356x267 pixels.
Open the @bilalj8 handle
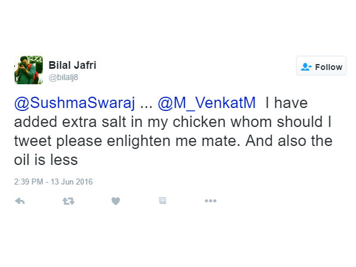click(x=63, y=77)
